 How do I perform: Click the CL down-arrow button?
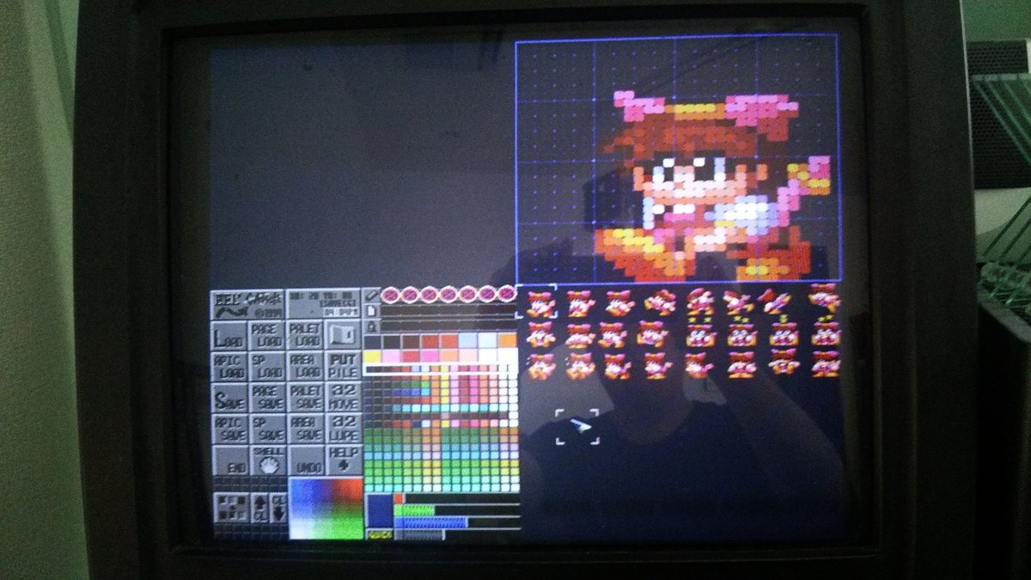[278, 508]
